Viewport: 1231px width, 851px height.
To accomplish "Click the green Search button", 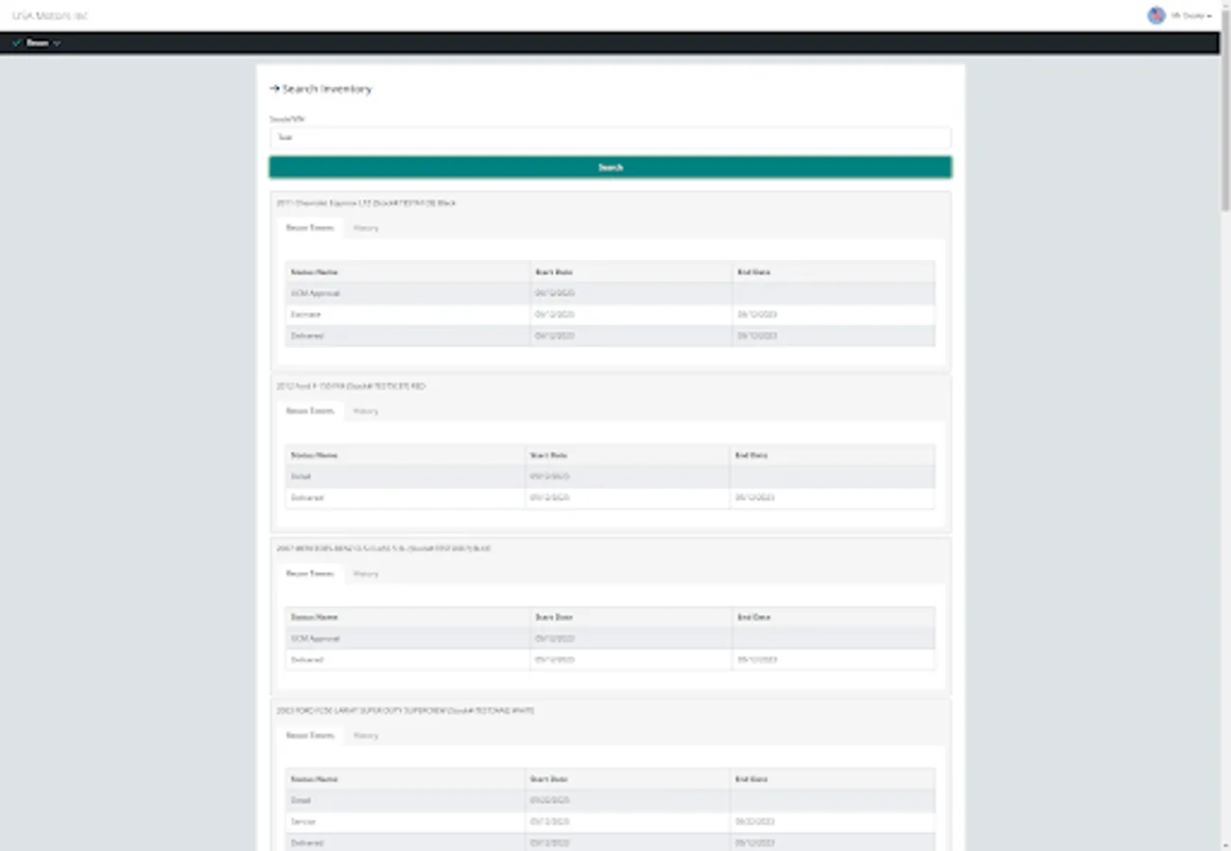I will pyautogui.click(x=610, y=167).
